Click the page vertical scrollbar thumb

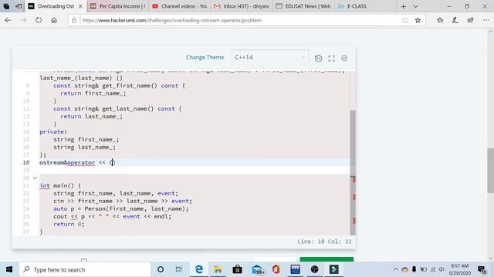[x=491, y=170]
